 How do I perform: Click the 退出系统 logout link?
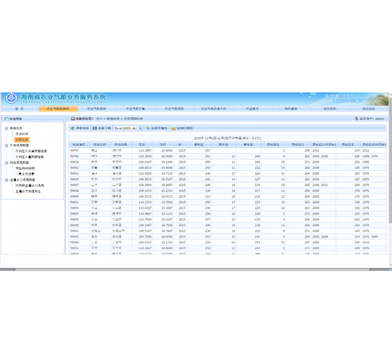(368, 109)
